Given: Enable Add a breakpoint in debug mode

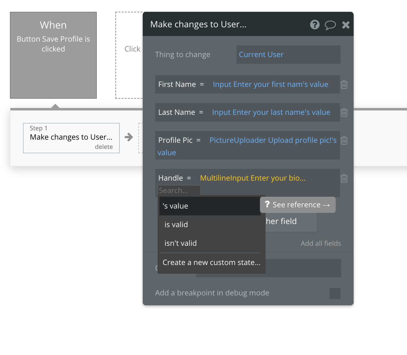Looking at the screenshot, I should click(x=335, y=293).
